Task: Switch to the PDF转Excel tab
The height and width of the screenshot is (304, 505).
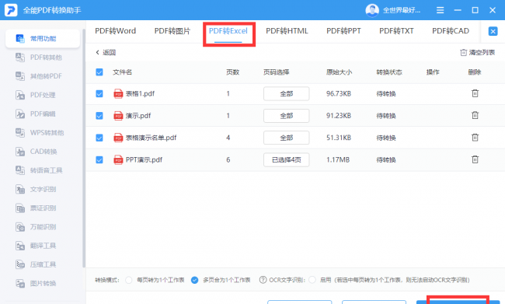Action: (x=228, y=31)
